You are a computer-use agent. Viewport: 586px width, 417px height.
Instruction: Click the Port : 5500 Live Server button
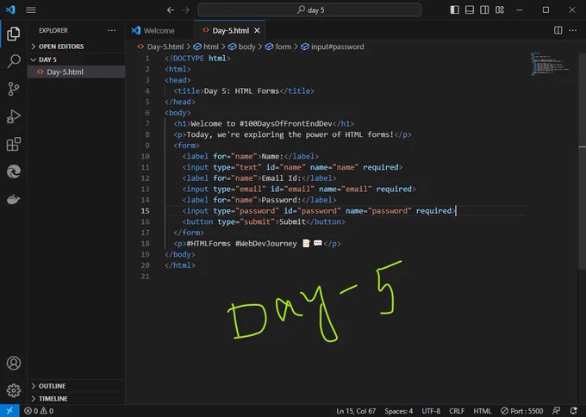tap(521, 411)
